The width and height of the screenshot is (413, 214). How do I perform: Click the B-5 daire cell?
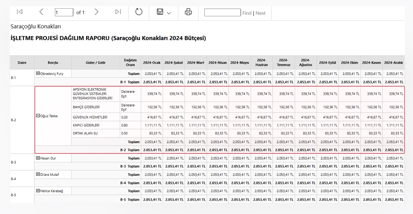point(22,195)
